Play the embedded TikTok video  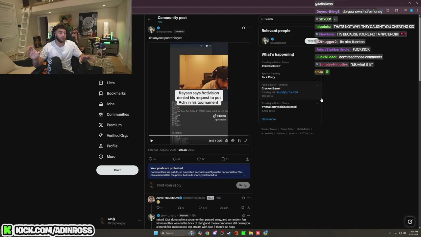click(152, 141)
